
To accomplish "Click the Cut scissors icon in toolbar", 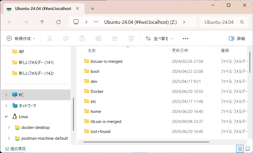I will [49, 38].
